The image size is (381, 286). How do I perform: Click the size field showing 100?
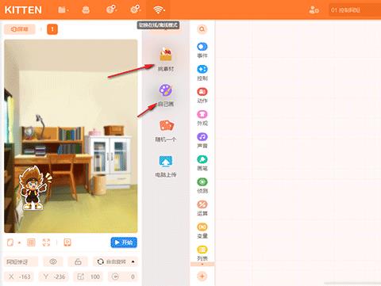(88, 276)
